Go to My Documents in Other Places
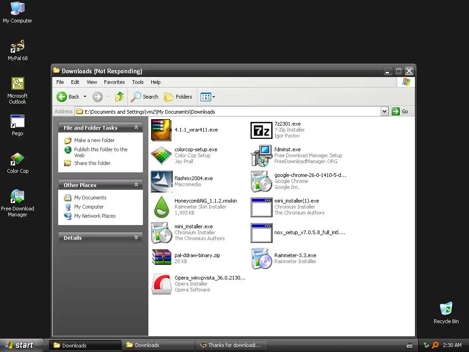The image size is (469, 352). point(90,198)
